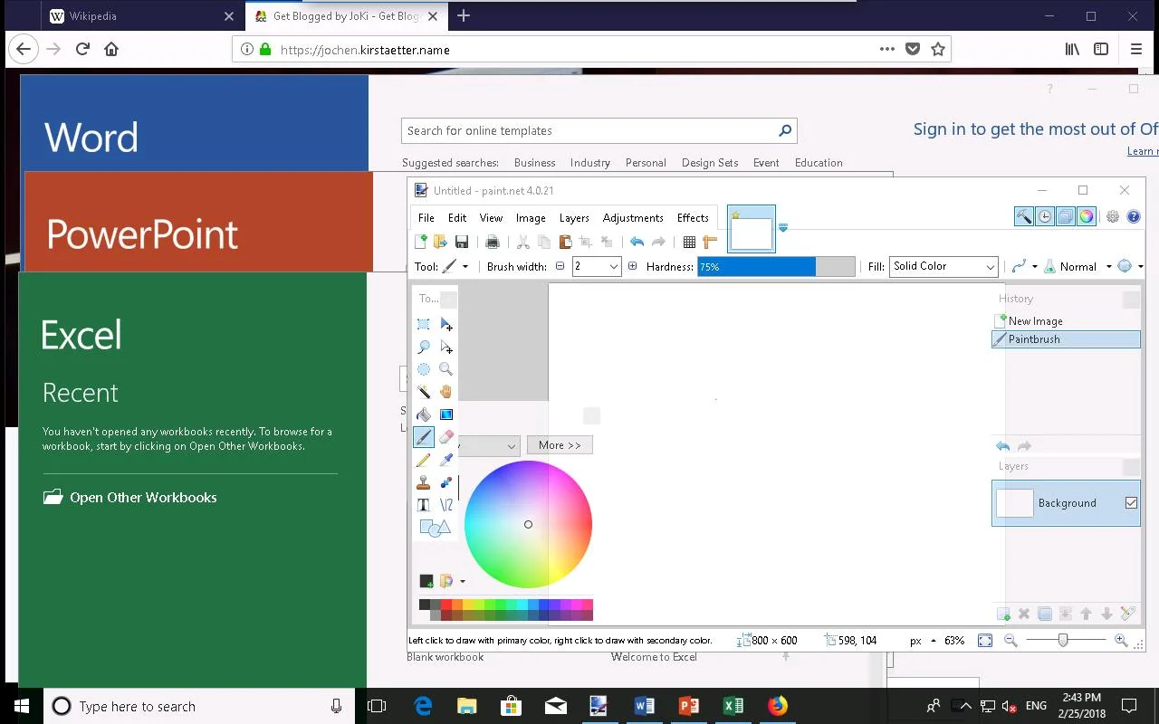Select the Paint Bucket tool

point(423,414)
